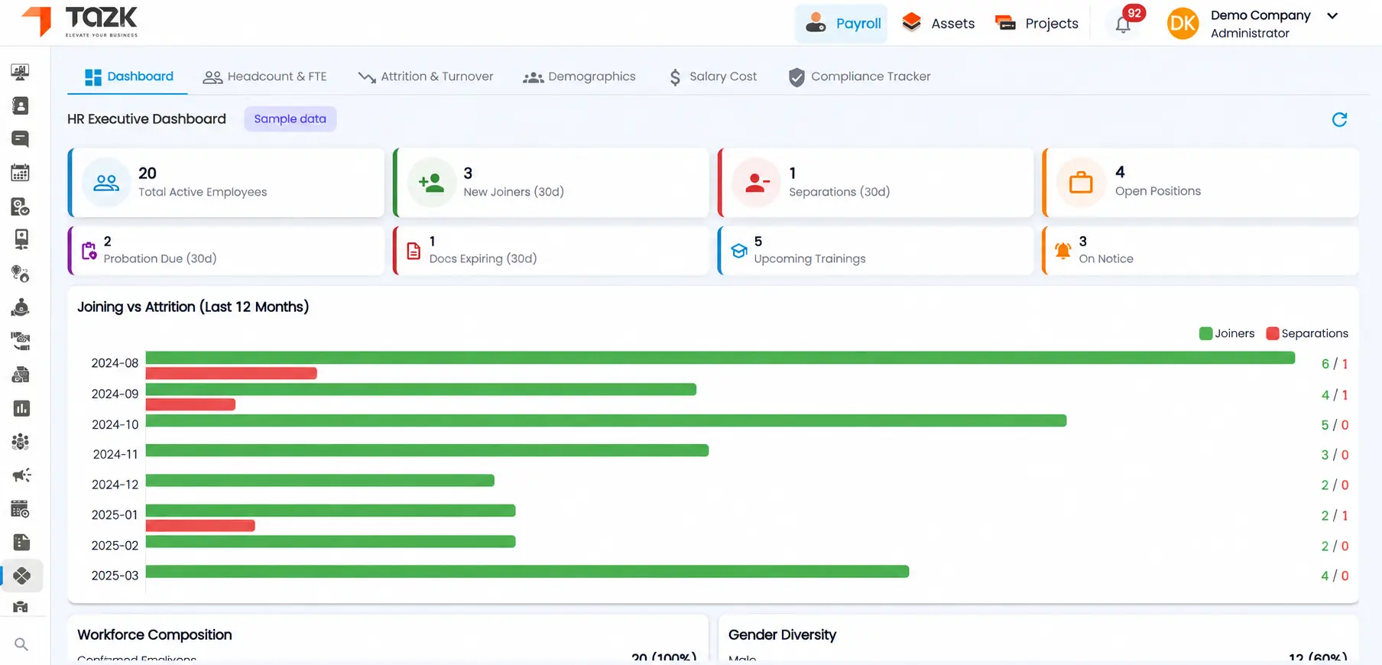Click the Open Positions briefcase icon
The image size is (1382, 665).
tap(1081, 183)
